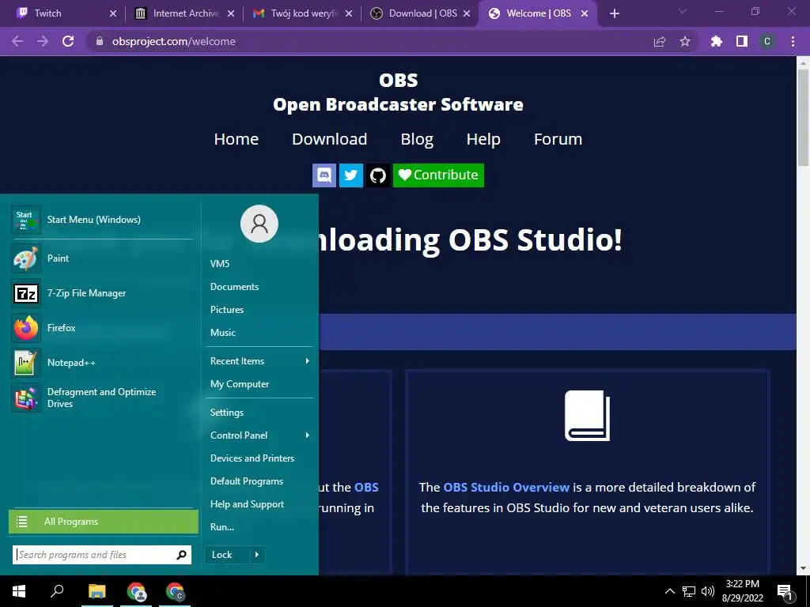This screenshot has height=607, width=810.
Task: Switch to the Download | OBS tab
Action: tap(419, 13)
